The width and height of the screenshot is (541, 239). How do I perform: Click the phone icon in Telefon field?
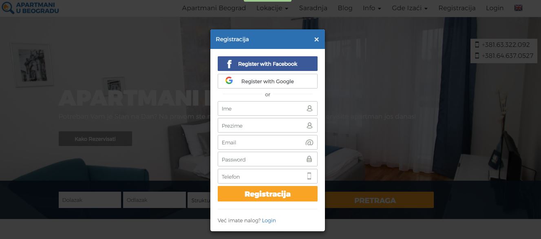click(x=309, y=176)
